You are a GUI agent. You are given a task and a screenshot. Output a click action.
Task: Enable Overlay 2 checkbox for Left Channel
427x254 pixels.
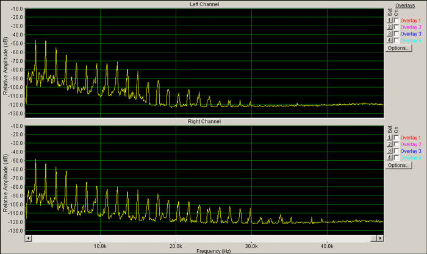pyautogui.click(x=396, y=27)
